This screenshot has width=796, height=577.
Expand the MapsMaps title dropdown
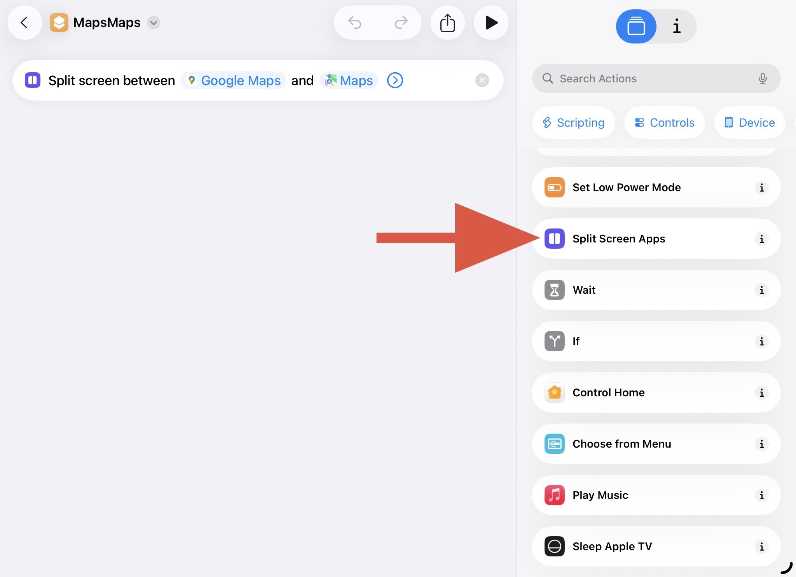click(154, 23)
